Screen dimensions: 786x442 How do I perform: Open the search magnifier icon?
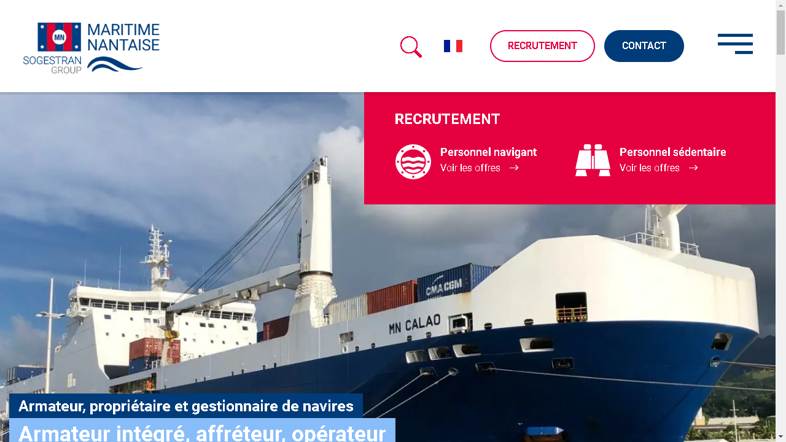click(x=411, y=47)
